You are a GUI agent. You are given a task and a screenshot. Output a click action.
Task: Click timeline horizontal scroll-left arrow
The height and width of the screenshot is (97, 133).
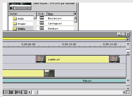(x=30, y=92)
